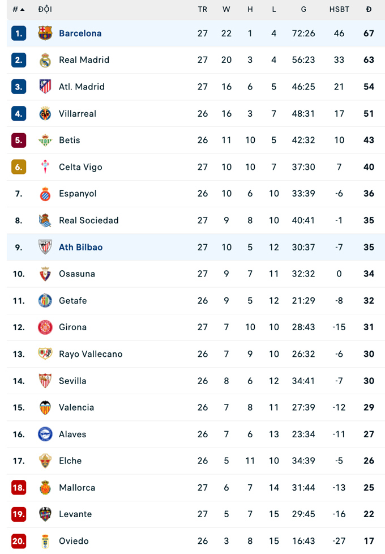
Task: Click the Villarreal yellow crest icon
Action: [x=45, y=113]
